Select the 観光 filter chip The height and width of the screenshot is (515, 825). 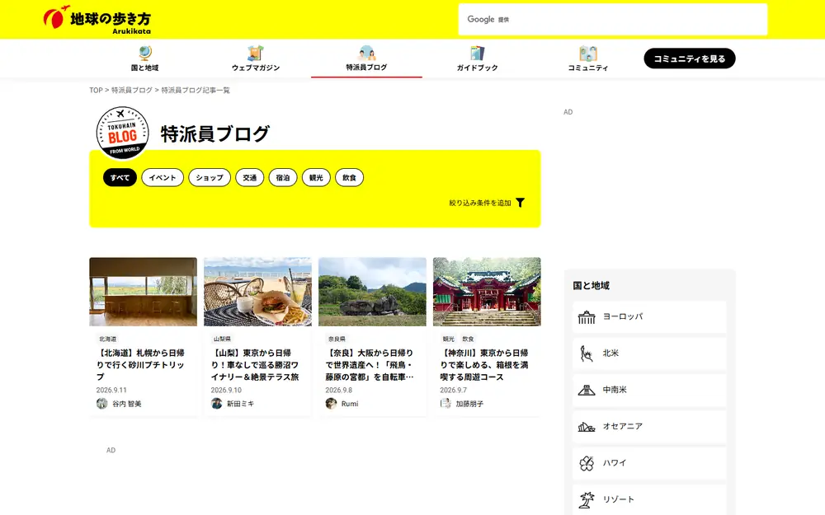(x=316, y=178)
